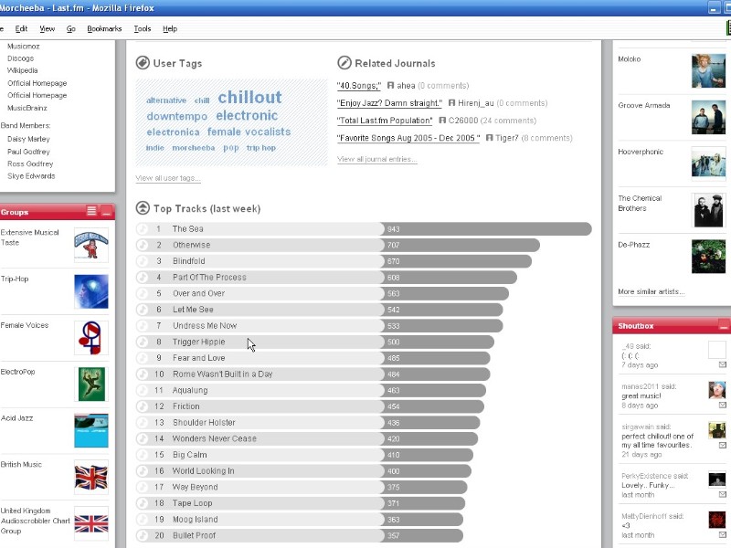Click the downtempo tag

176,116
